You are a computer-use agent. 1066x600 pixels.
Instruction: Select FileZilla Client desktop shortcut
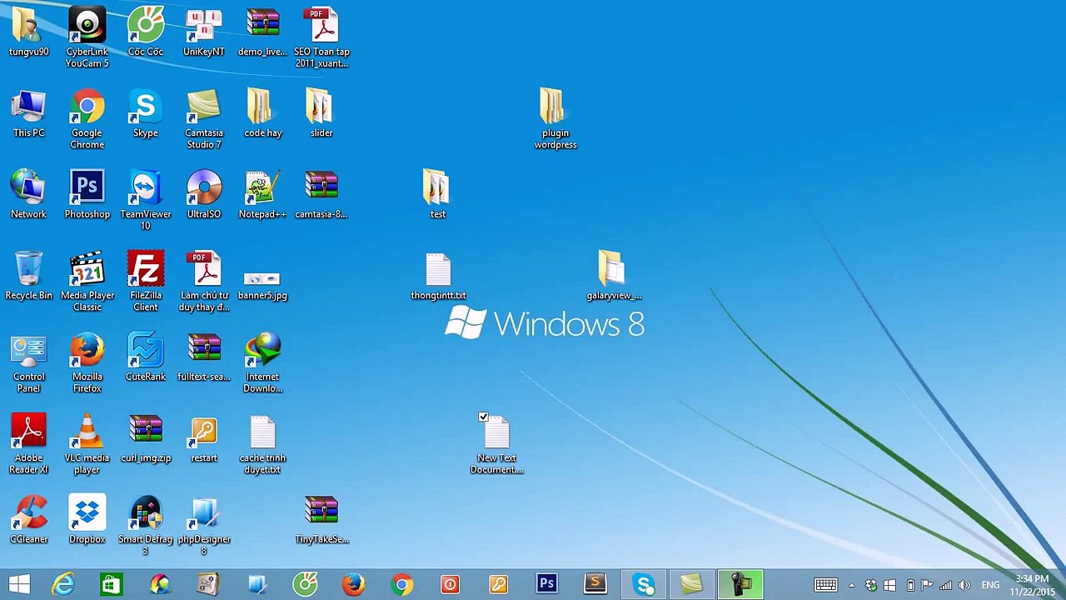146,282
